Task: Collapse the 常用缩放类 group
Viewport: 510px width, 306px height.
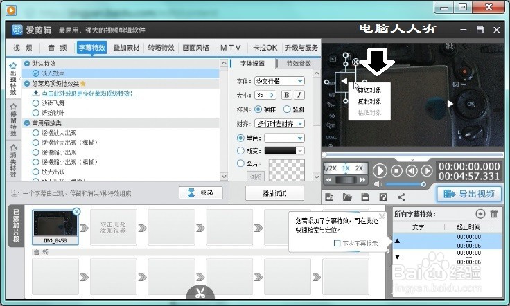Action: point(27,123)
